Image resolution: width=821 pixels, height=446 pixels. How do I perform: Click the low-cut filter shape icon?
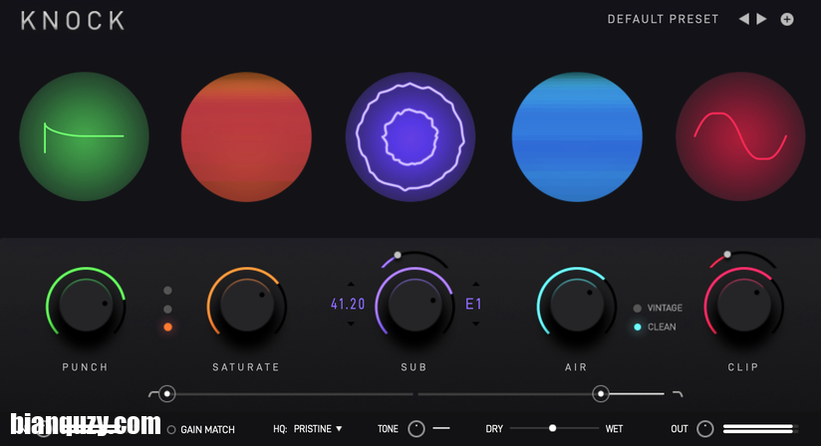click(152, 393)
